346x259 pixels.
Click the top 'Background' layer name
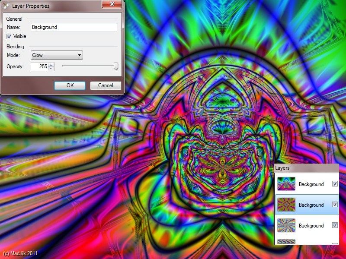click(311, 184)
